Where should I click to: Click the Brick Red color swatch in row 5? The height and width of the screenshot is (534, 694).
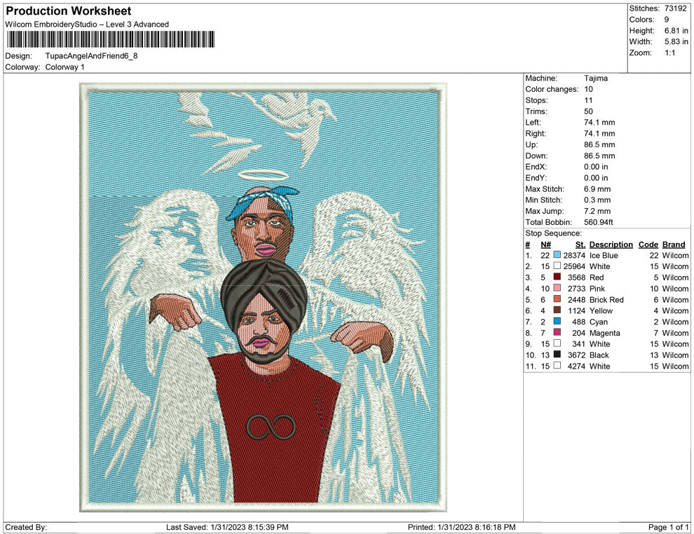(x=557, y=299)
